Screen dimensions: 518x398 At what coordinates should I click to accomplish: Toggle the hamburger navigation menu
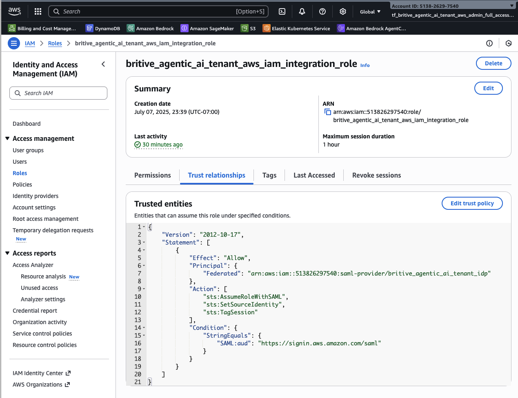tap(14, 43)
